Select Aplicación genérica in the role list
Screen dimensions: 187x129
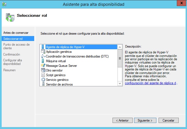coord(59,52)
